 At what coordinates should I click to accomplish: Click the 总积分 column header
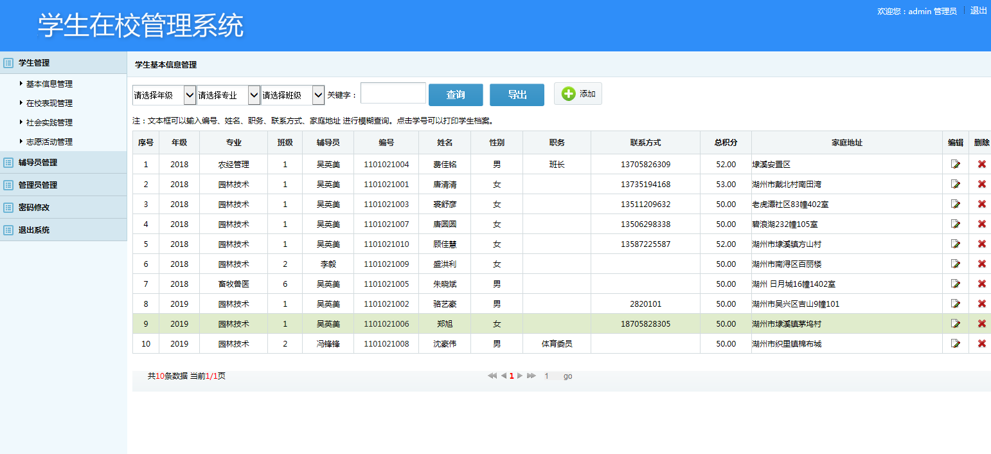click(x=726, y=143)
